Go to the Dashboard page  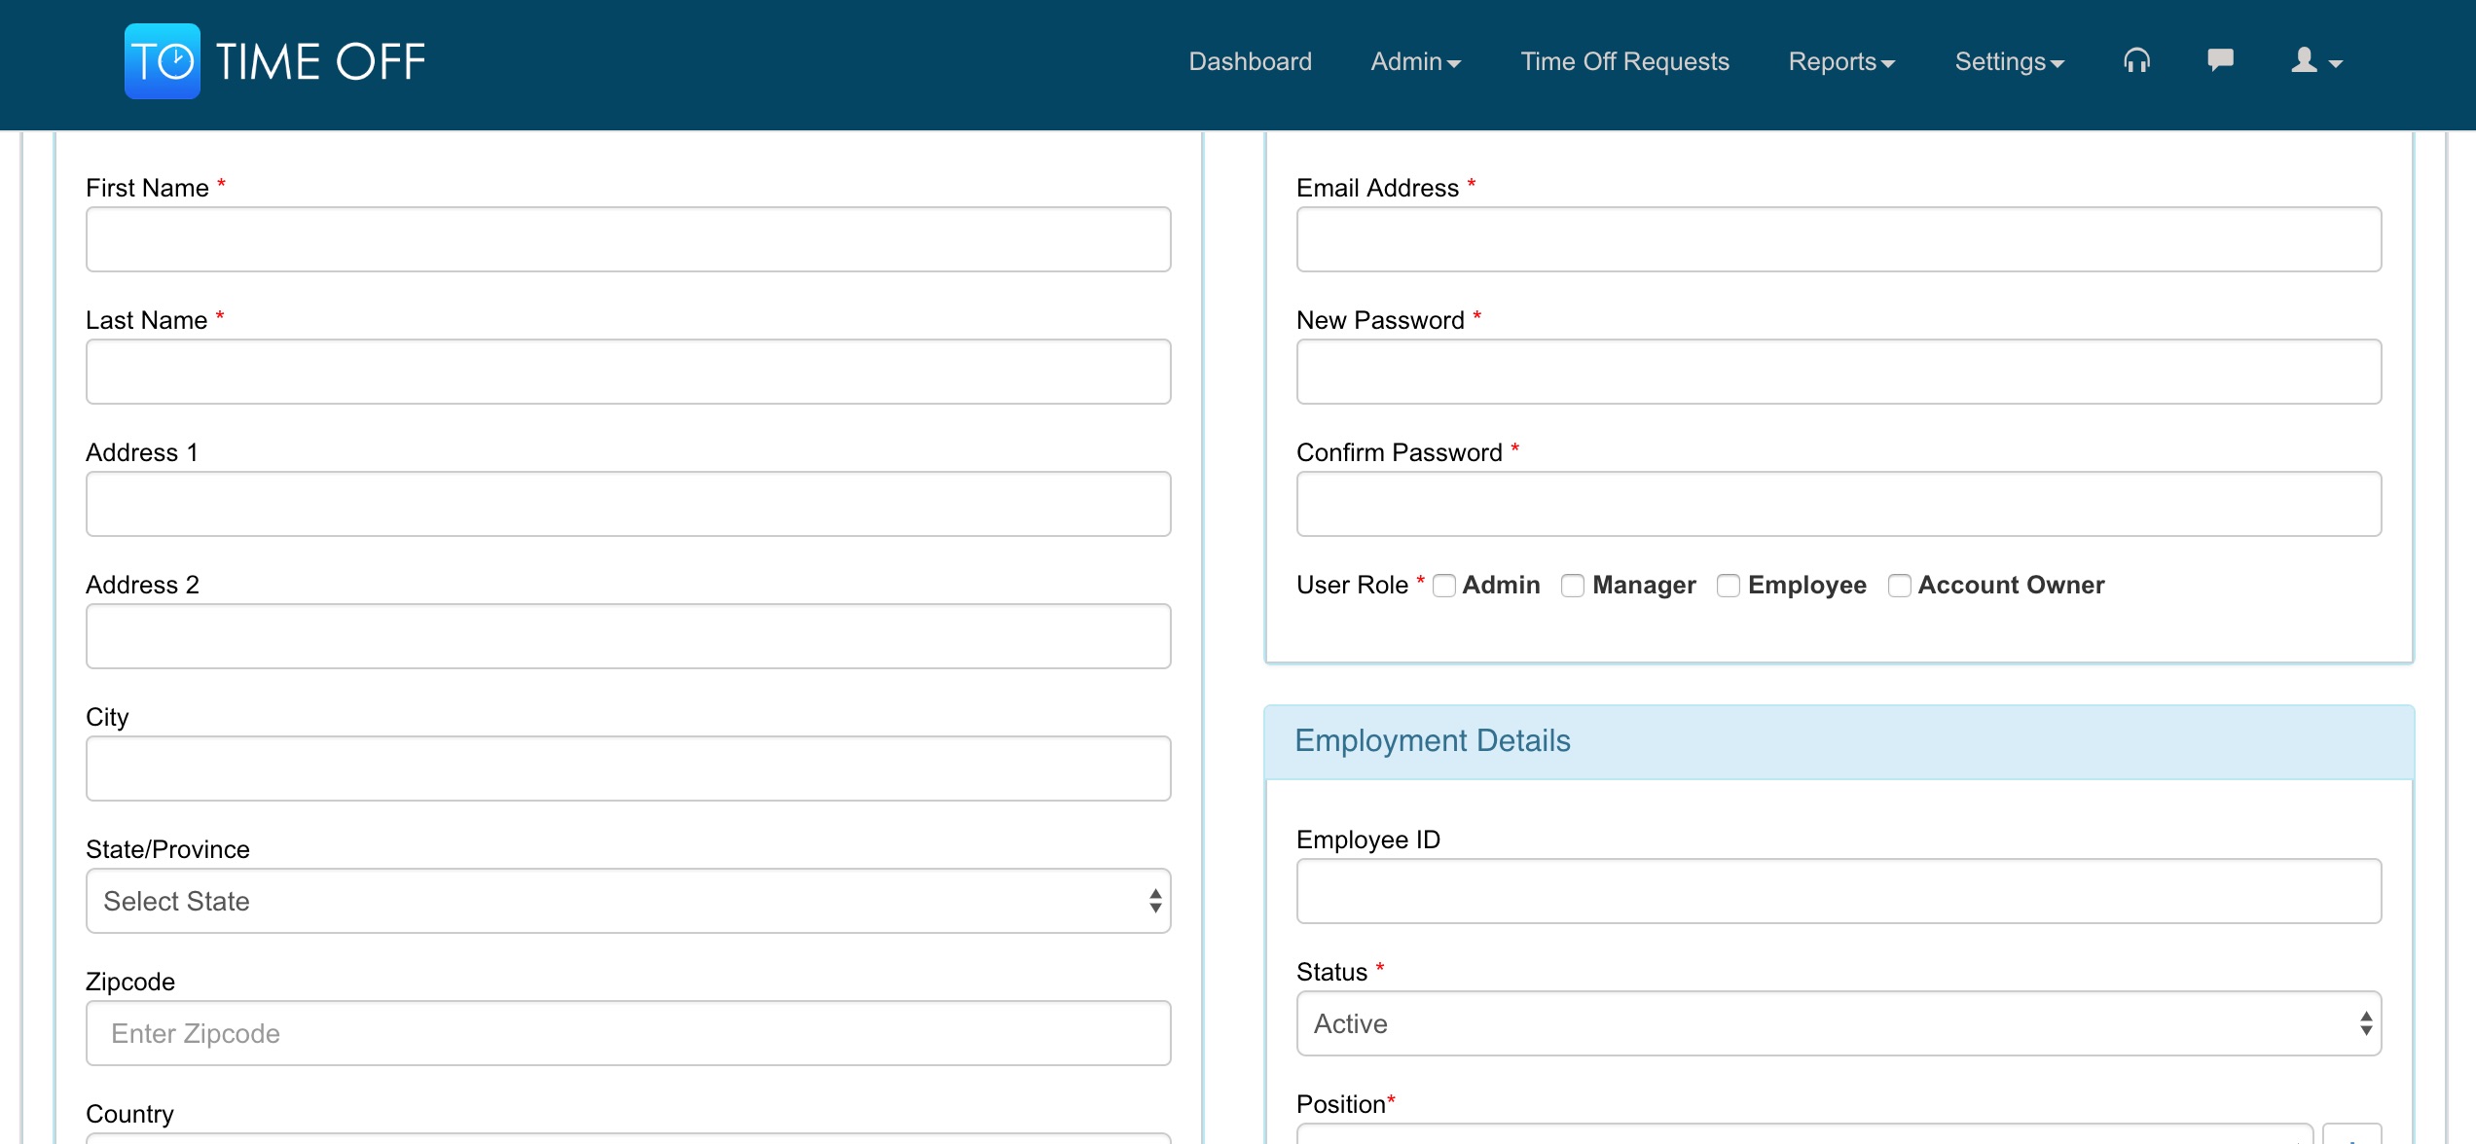[x=1250, y=61]
